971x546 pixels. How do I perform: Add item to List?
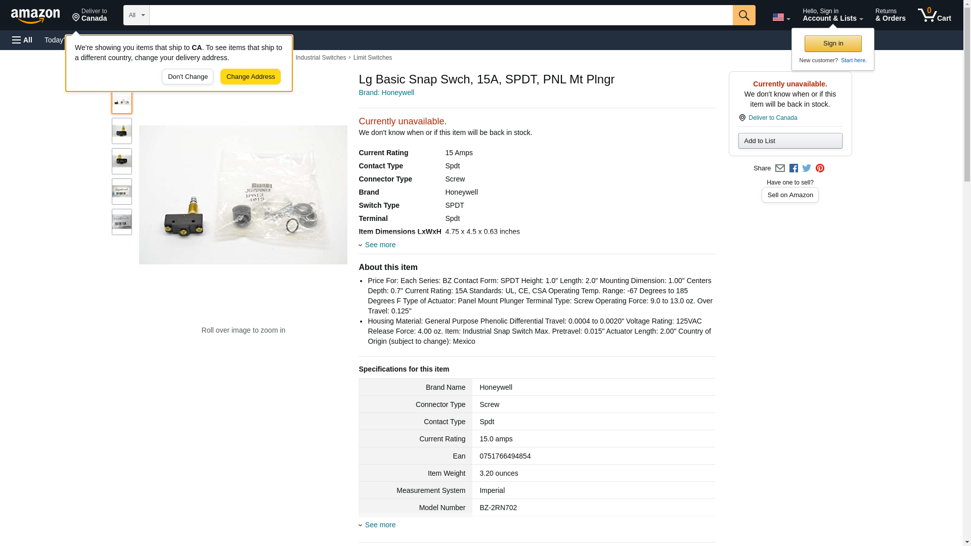tap(790, 141)
